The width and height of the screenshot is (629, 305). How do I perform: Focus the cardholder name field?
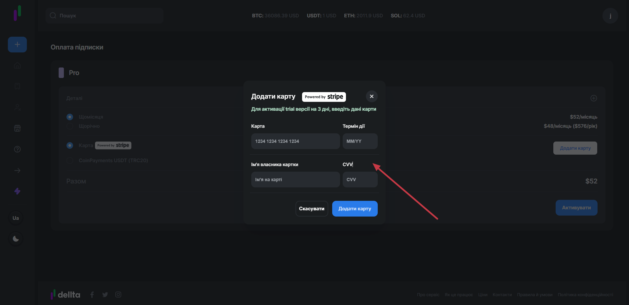pos(295,180)
